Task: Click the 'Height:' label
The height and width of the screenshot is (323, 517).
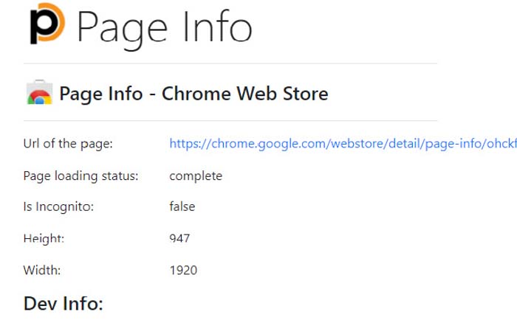Action: tap(44, 238)
